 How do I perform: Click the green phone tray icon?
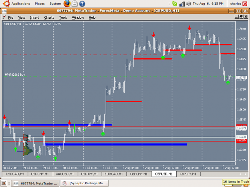[174, 4]
